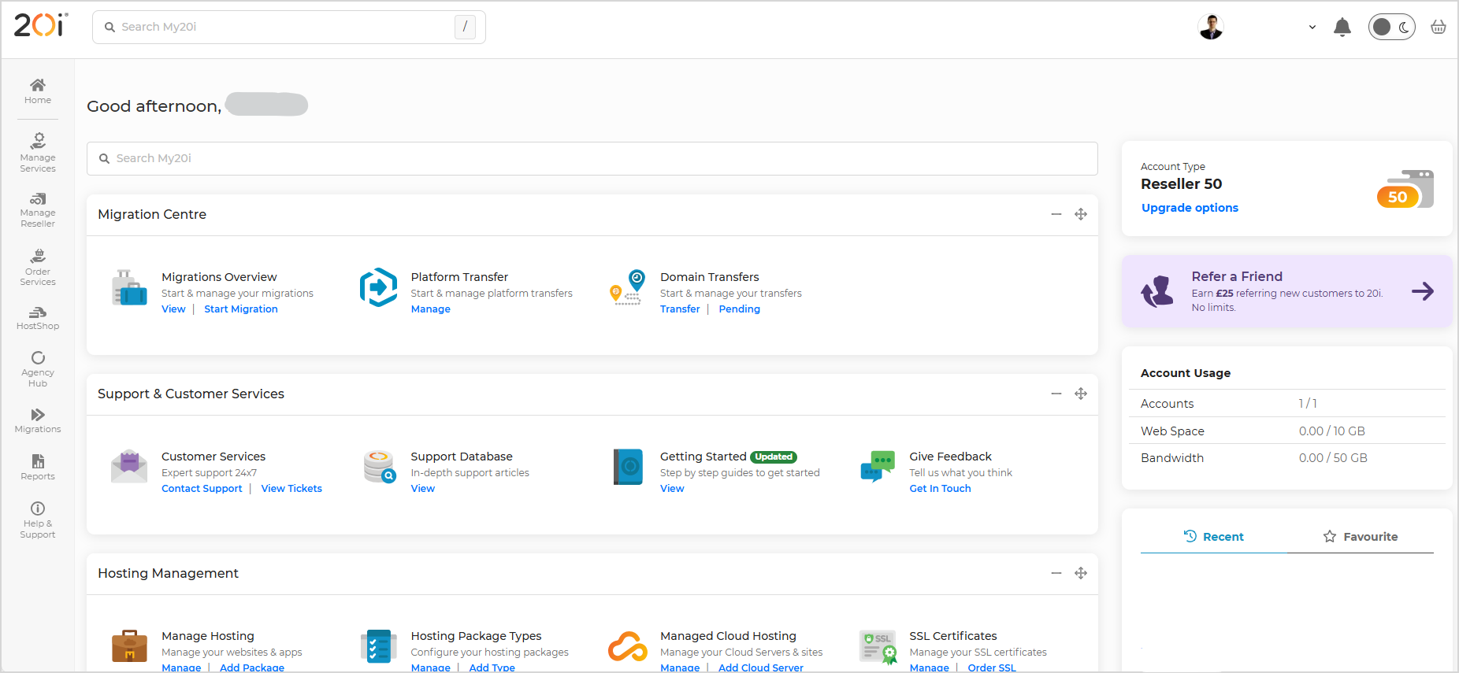Click the slash shortcut key hint
This screenshot has height=673, width=1459.
pyautogui.click(x=465, y=27)
